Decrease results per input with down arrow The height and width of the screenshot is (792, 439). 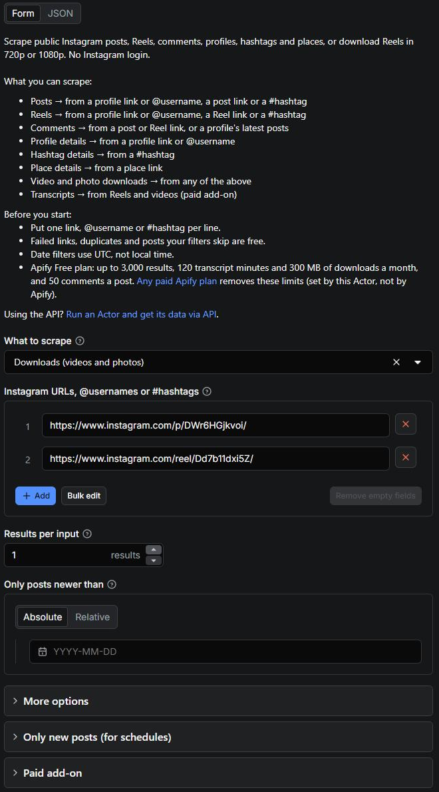point(154,560)
